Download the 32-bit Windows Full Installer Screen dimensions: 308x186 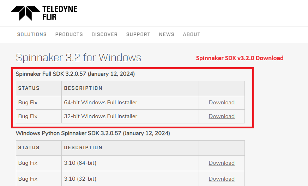222,116
